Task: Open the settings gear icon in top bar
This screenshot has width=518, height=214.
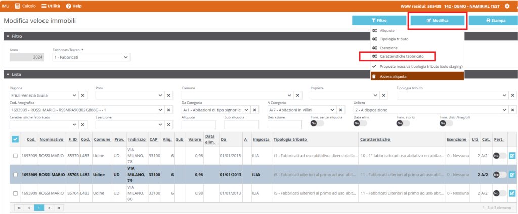Action: click(x=507, y=6)
